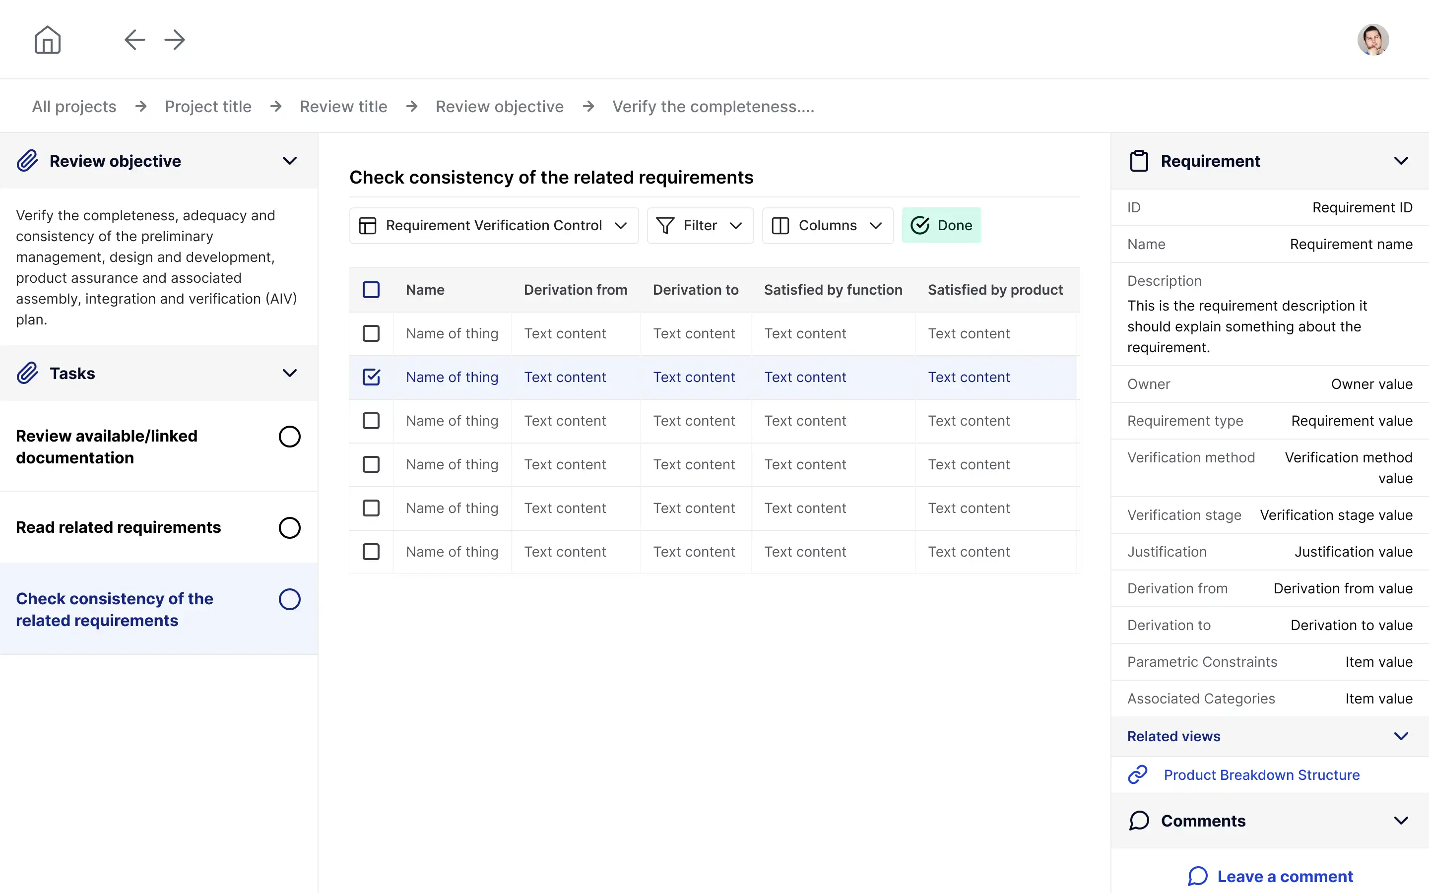Click the Satisfied by function column header

tap(833, 290)
